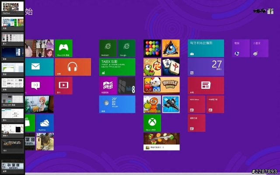
Task: Open the Weather tile showing 29°
Action: (117, 104)
